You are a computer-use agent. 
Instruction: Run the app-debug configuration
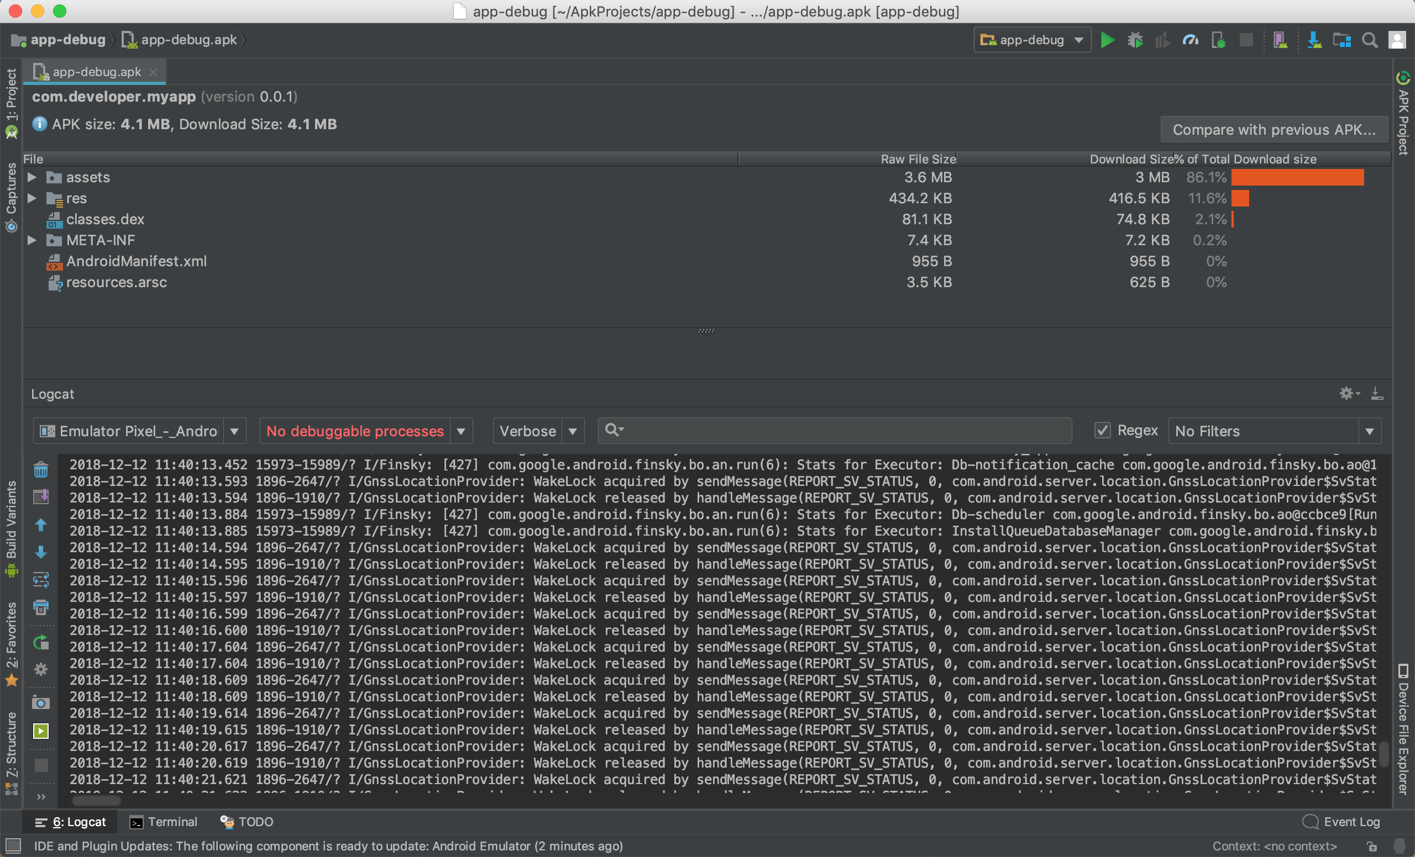pyautogui.click(x=1108, y=40)
